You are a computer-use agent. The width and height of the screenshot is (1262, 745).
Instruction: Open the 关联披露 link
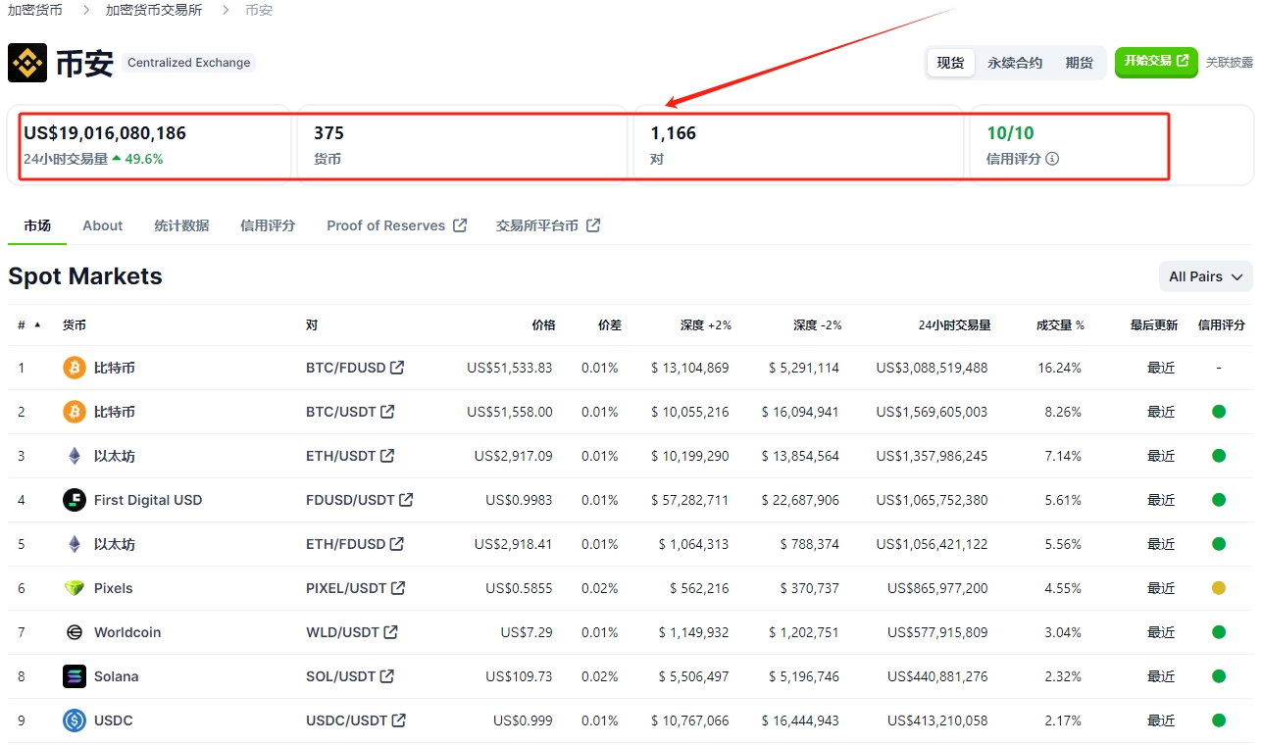pyautogui.click(x=1230, y=63)
